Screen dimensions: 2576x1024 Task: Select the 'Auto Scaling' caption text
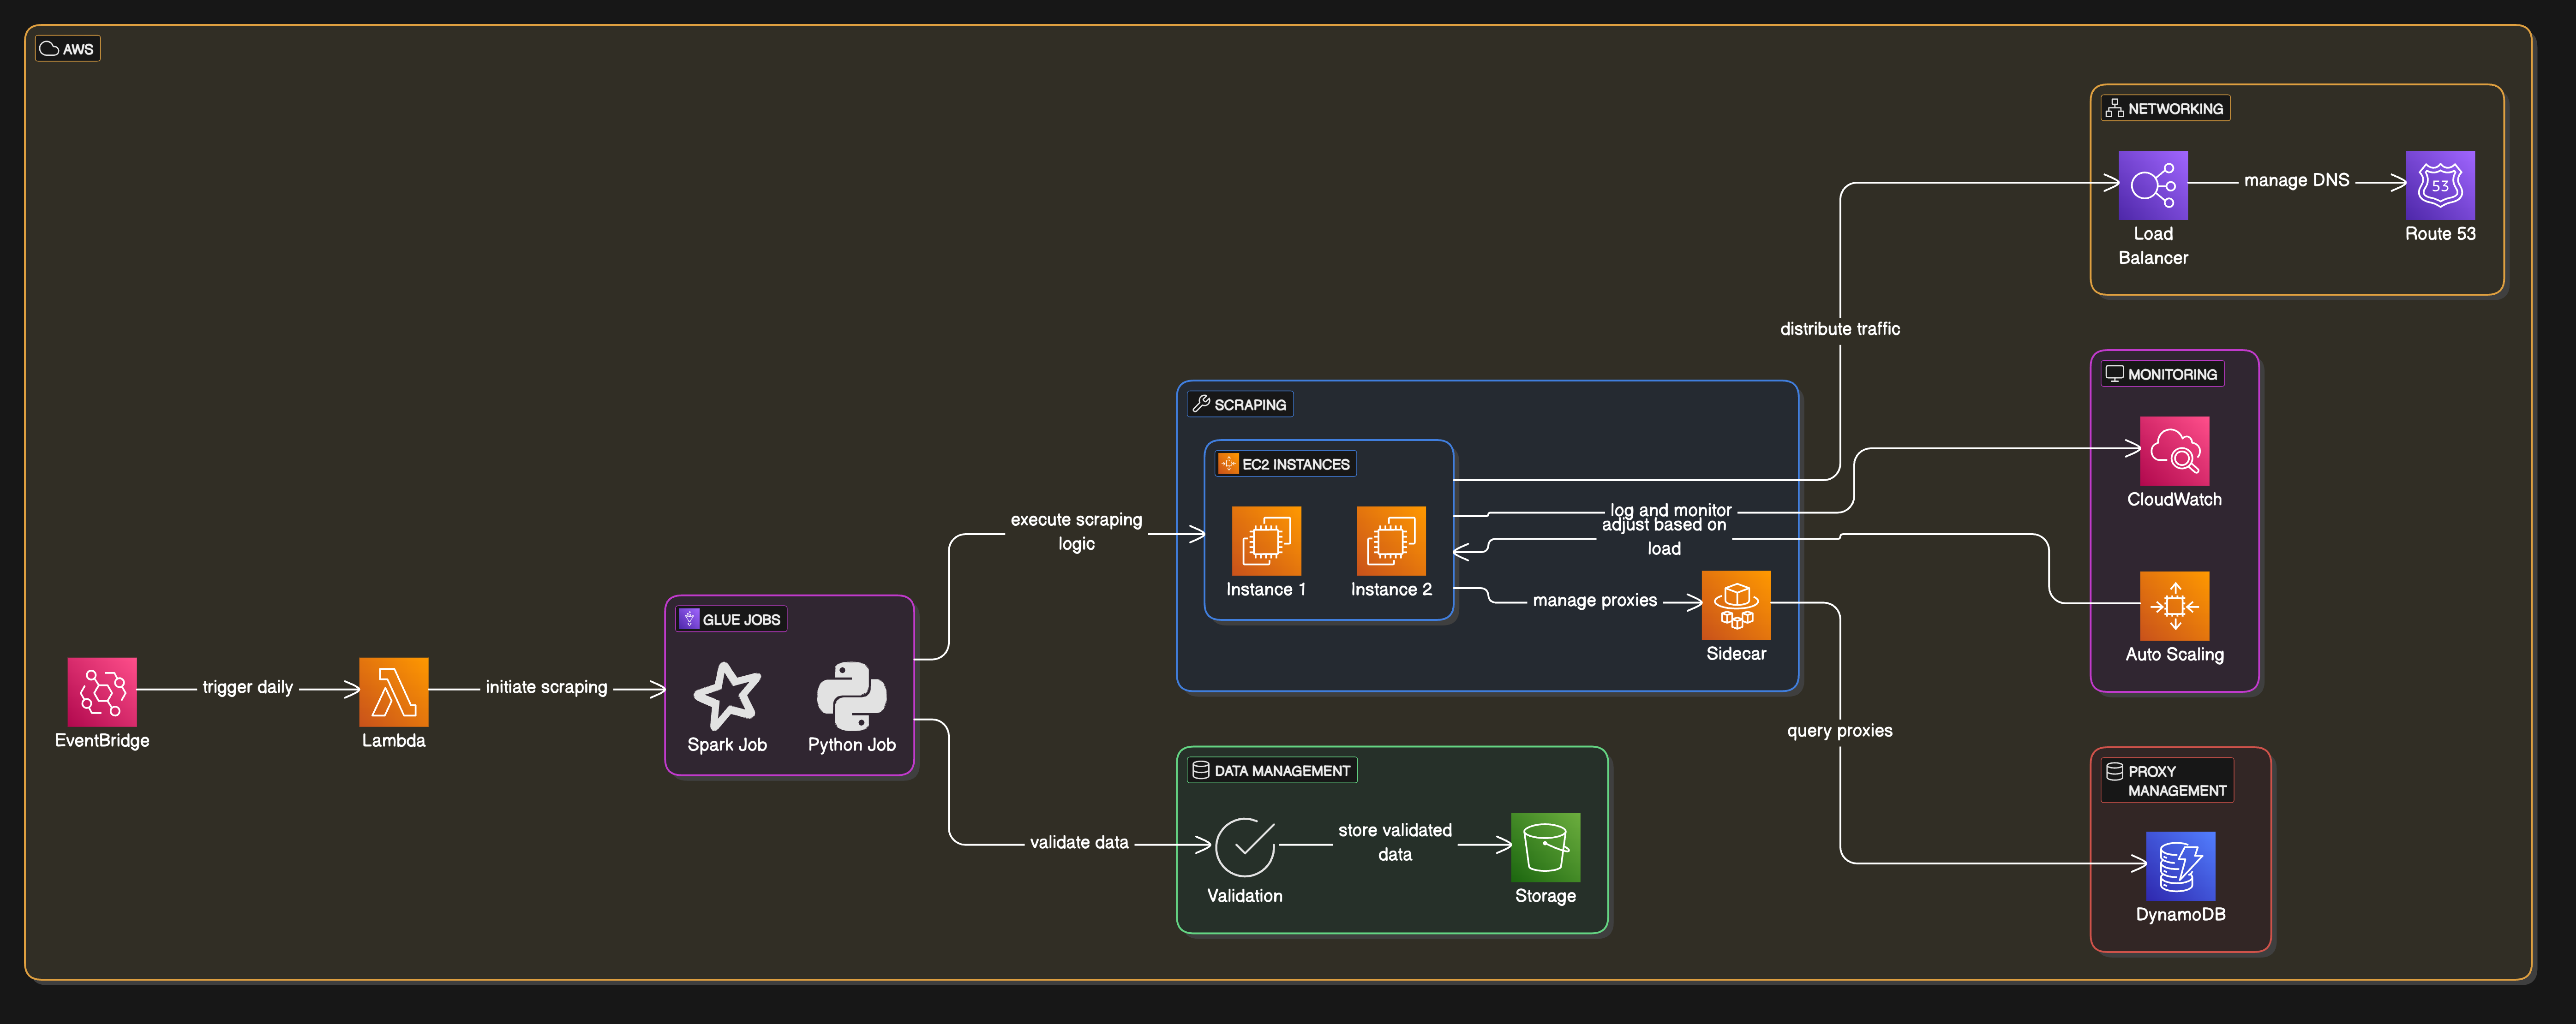(2175, 655)
